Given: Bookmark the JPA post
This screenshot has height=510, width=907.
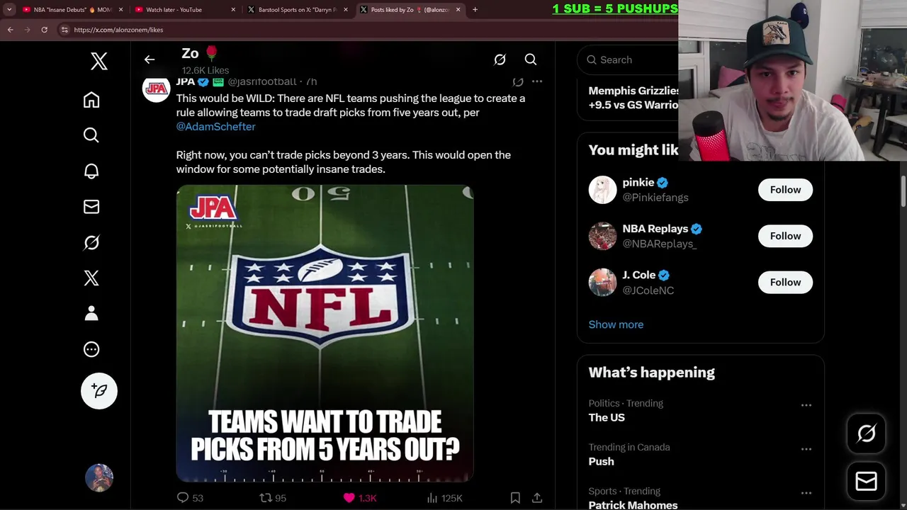Looking at the screenshot, I should point(515,498).
